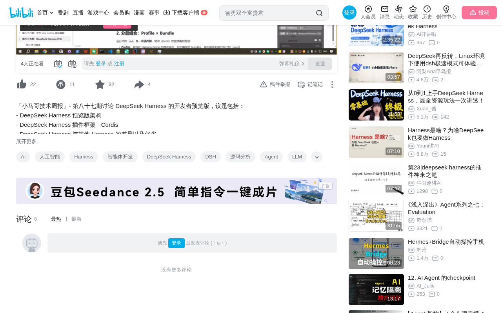The image size is (502, 313).
Task: Click the 智能体开发 tag
Action: click(x=120, y=157)
